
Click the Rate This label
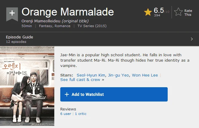click(188, 13)
